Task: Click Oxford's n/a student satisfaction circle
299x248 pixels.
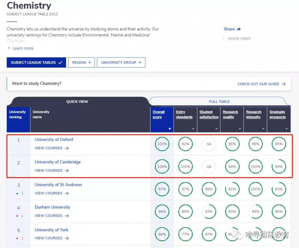Action: point(209,144)
